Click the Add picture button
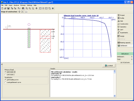This screenshot has width=134, height=101. 125,54
